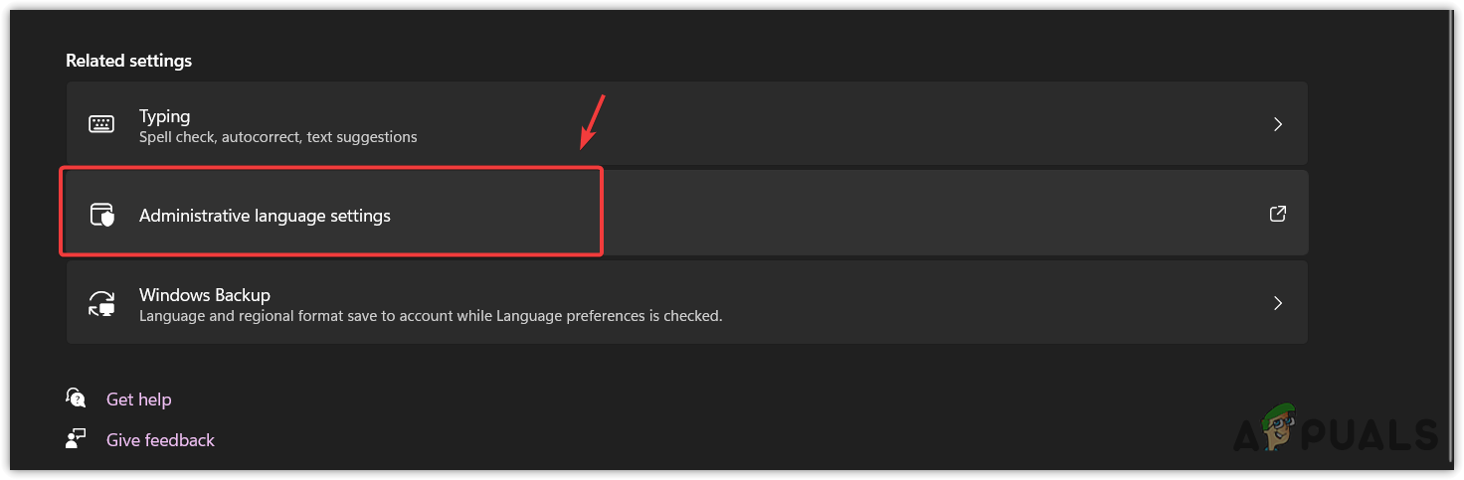Click empty middle area of Administrative language row

[x=895, y=214]
